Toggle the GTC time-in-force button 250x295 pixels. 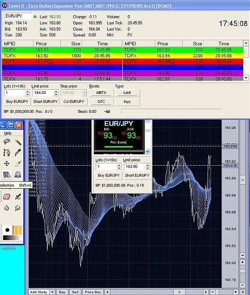click(101, 101)
